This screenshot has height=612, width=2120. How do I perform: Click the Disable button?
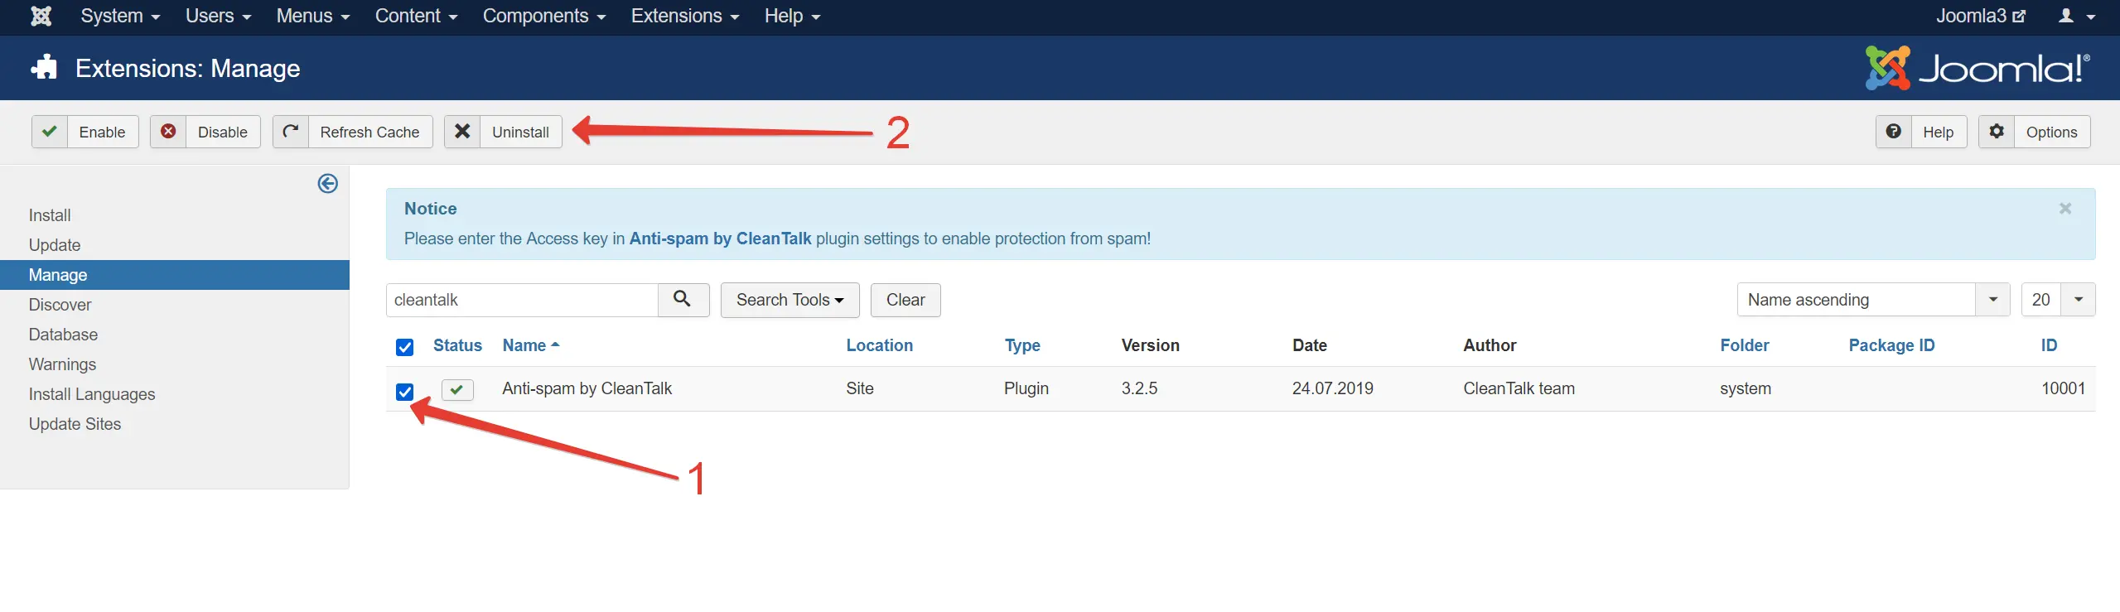[x=205, y=132]
